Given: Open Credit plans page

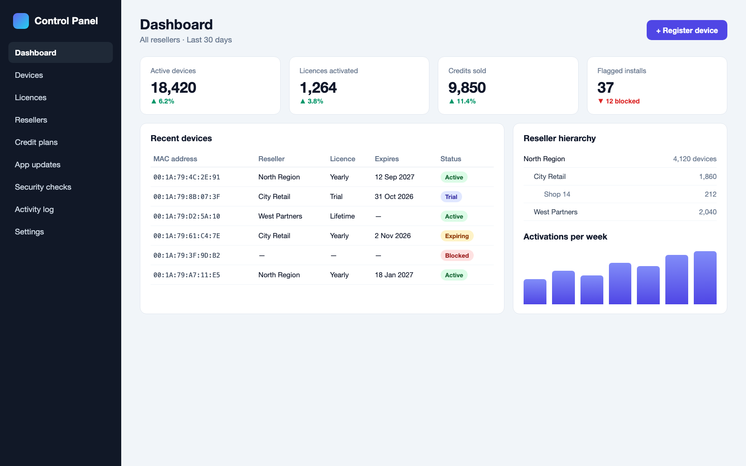Looking at the screenshot, I should [61, 142].
